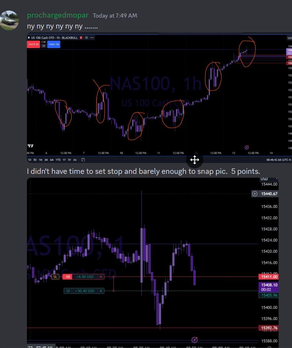292x348 pixels.
Task: Click the date label 13 on time axis
Action: click(234, 153)
